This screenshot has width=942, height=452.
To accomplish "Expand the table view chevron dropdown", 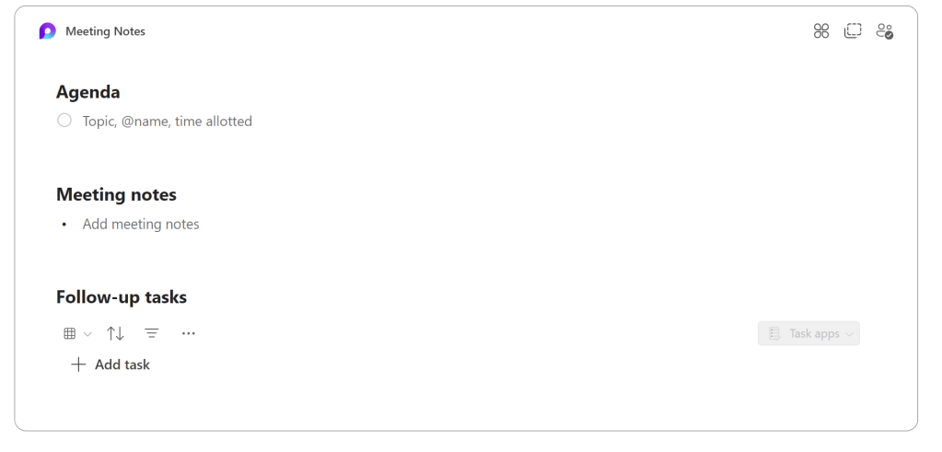I will coord(87,333).
